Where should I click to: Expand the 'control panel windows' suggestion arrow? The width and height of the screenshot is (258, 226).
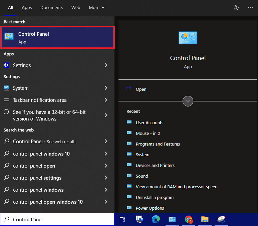click(x=106, y=190)
